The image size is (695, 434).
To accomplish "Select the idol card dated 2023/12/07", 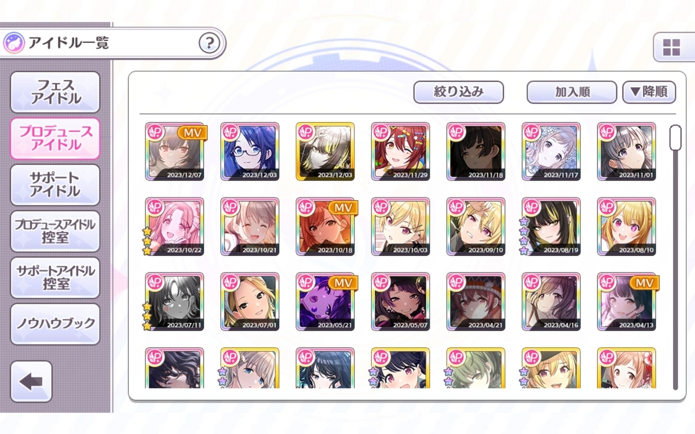I will click(174, 152).
